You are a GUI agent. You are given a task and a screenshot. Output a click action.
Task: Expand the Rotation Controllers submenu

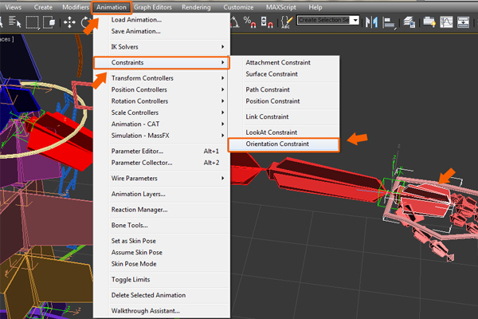[x=162, y=101]
